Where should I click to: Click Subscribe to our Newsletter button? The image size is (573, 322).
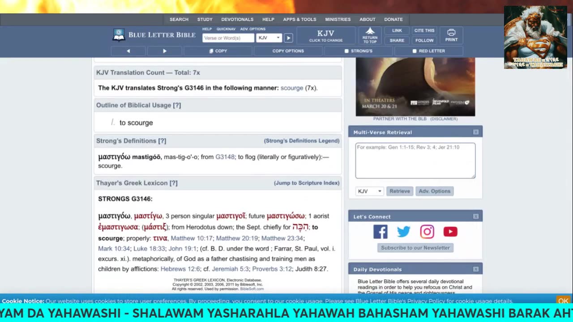(415, 248)
